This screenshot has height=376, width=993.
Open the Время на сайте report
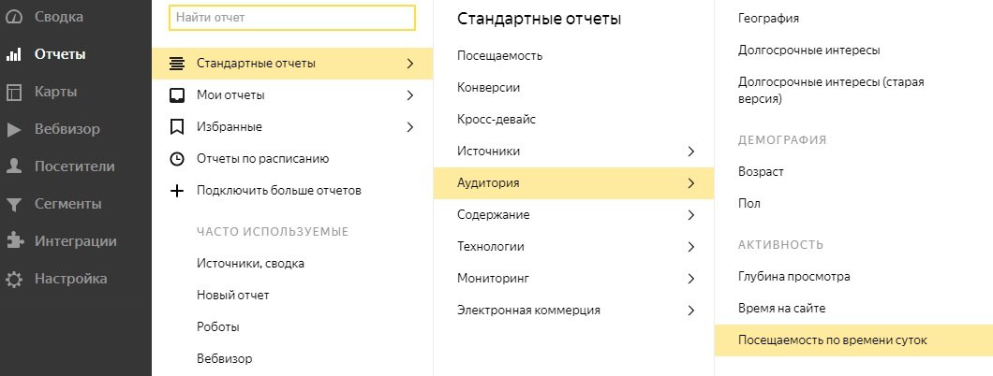pyautogui.click(x=781, y=309)
